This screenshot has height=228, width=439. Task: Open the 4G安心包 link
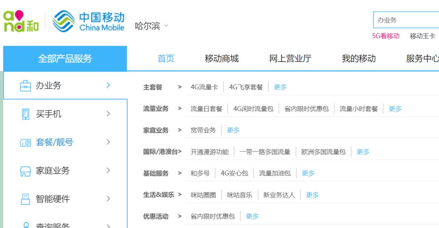[235, 173]
